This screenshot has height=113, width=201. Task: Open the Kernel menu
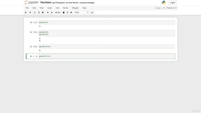click(65, 8)
